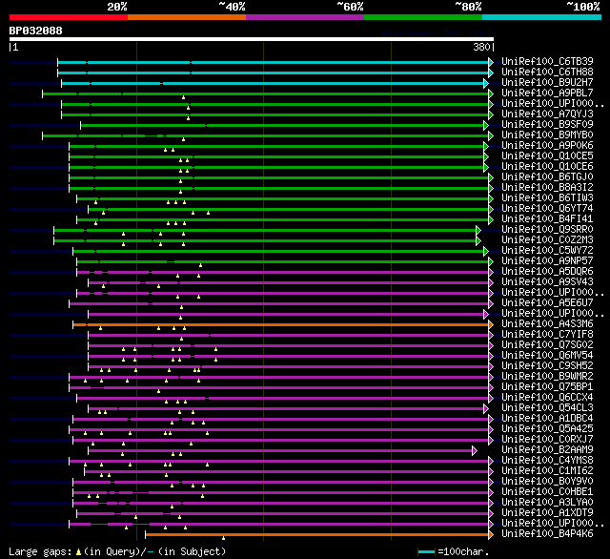The width and height of the screenshot is (610, 559).
Task: Select the UniRef100_Q75BP1 label
Action: (x=547, y=387)
